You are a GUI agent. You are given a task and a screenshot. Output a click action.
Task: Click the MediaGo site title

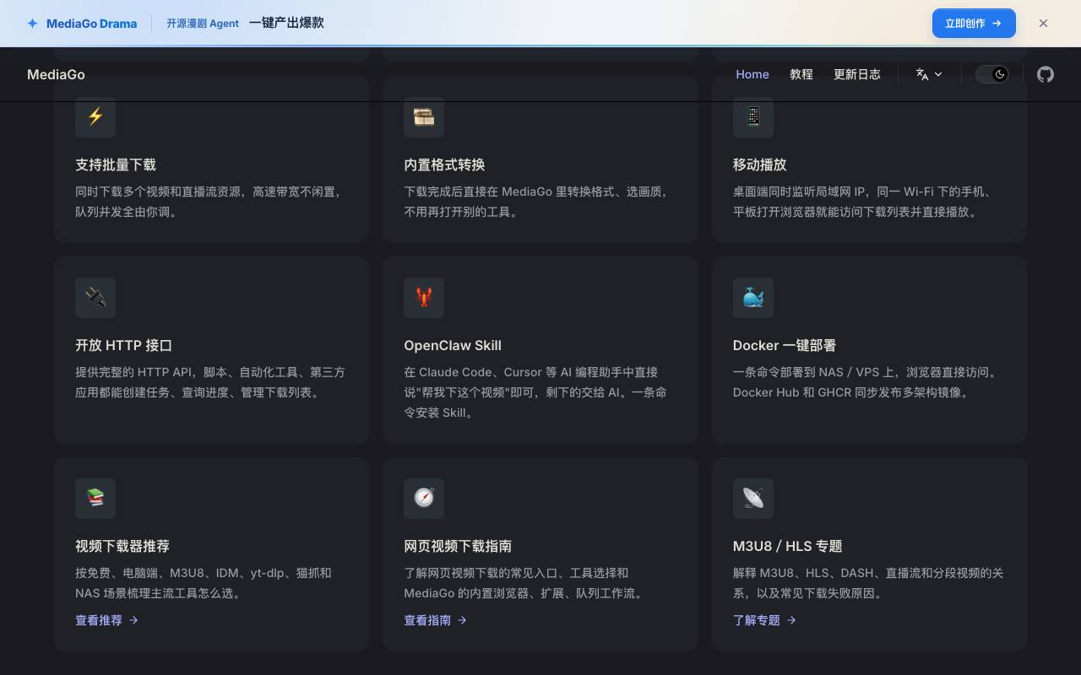coord(56,74)
